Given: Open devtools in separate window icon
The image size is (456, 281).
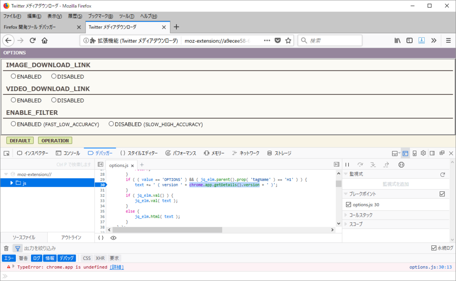Looking at the screenshot, I should click(x=442, y=153).
